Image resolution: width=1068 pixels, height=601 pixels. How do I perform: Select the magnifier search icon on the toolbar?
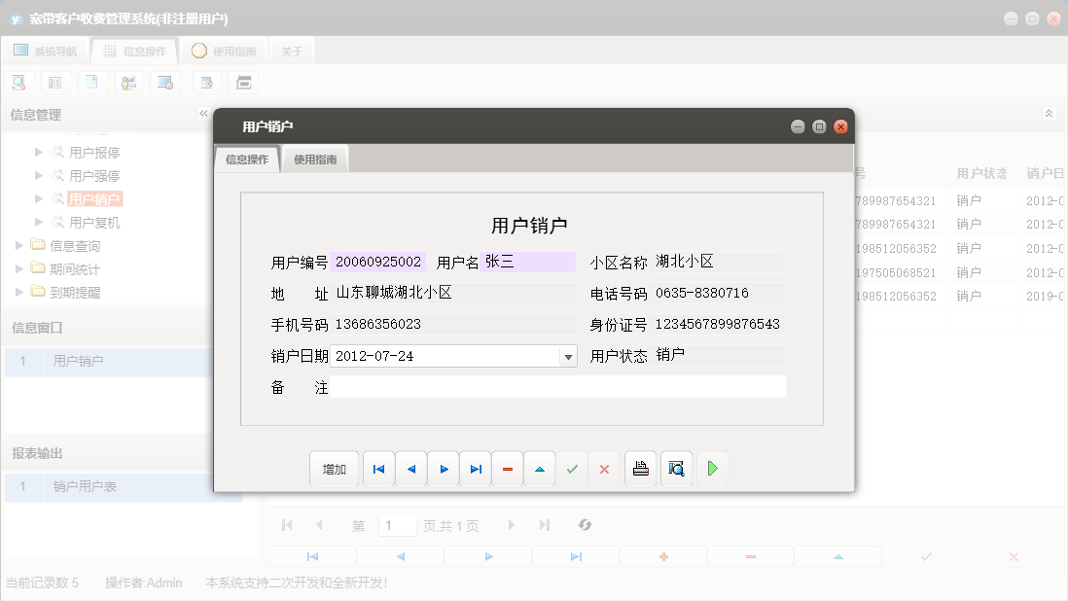[x=18, y=82]
